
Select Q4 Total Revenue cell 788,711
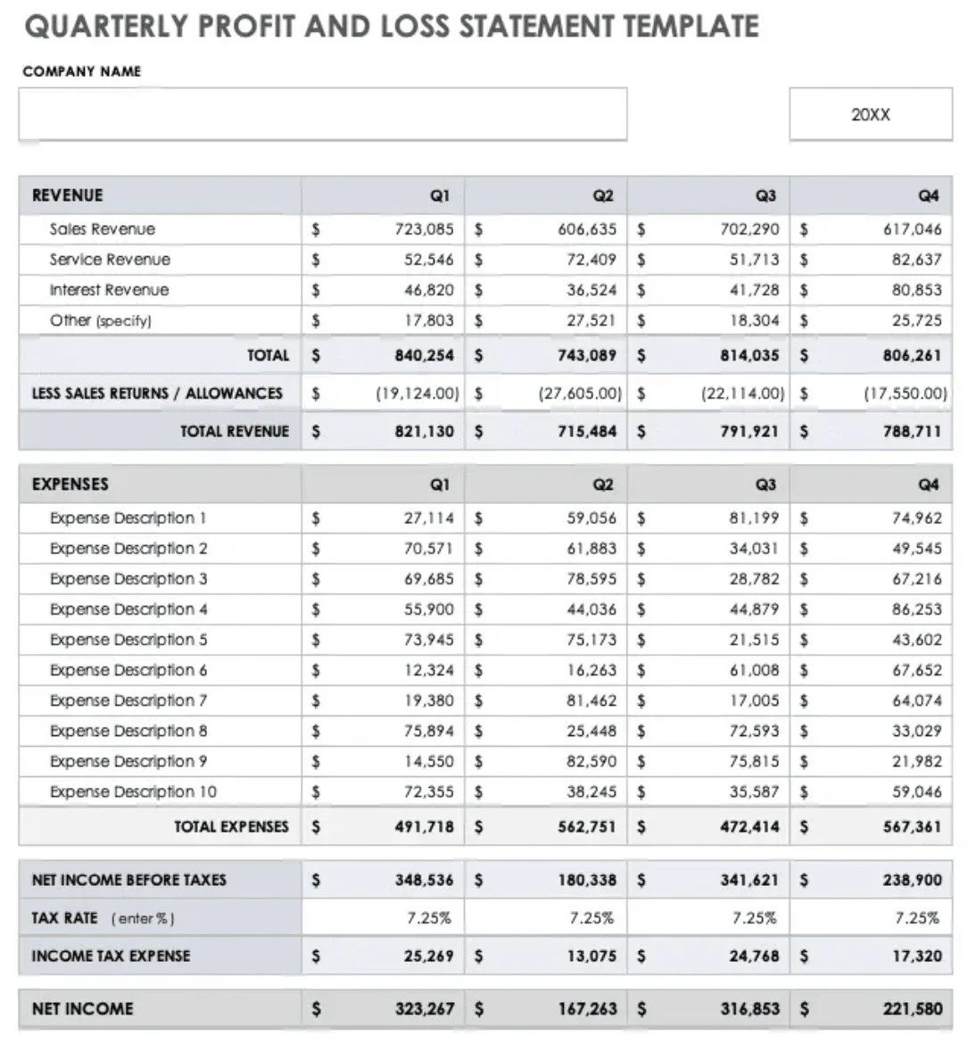click(x=871, y=431)
